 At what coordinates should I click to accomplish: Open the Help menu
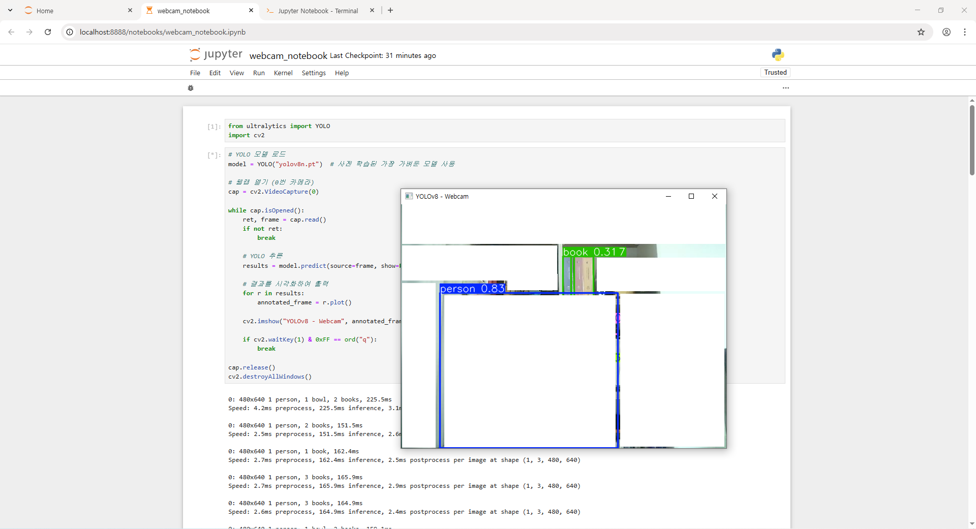point(342,73)
